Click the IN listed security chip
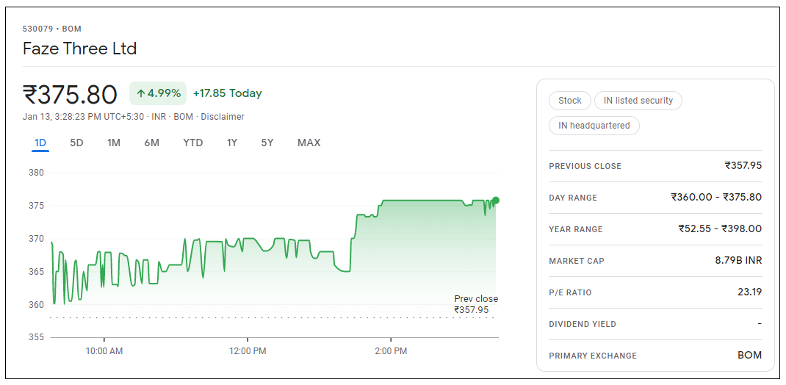786x385 pixels. (638, 100)
